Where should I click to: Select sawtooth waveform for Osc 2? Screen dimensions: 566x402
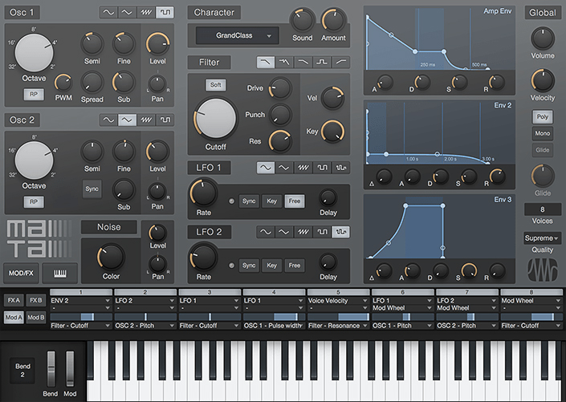click(146, 120)
